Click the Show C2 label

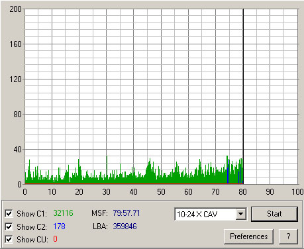pyautogui.click(x=32, y=227)
